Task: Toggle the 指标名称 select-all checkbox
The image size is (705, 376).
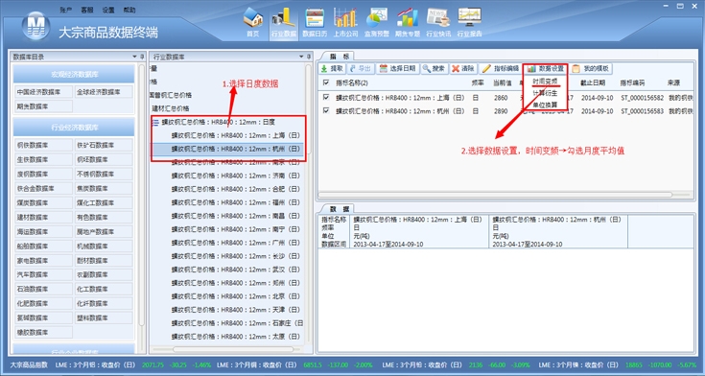Action: click(326, 82)
